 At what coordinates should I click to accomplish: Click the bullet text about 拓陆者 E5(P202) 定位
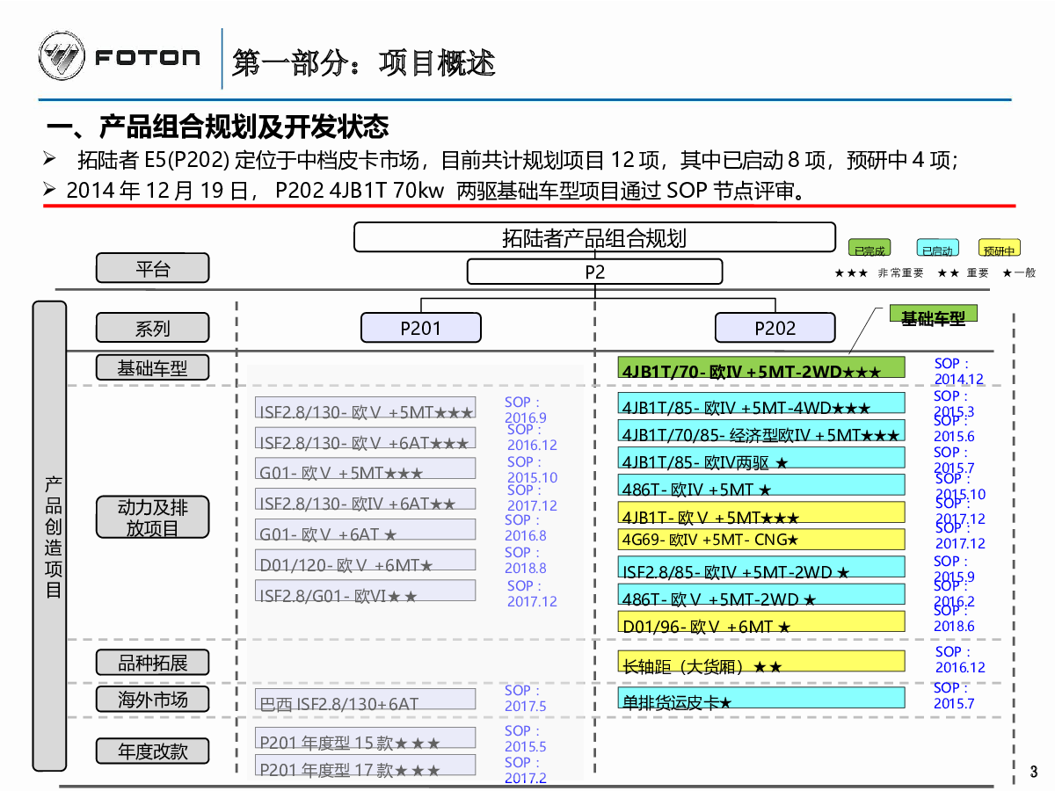pos(517,160)
